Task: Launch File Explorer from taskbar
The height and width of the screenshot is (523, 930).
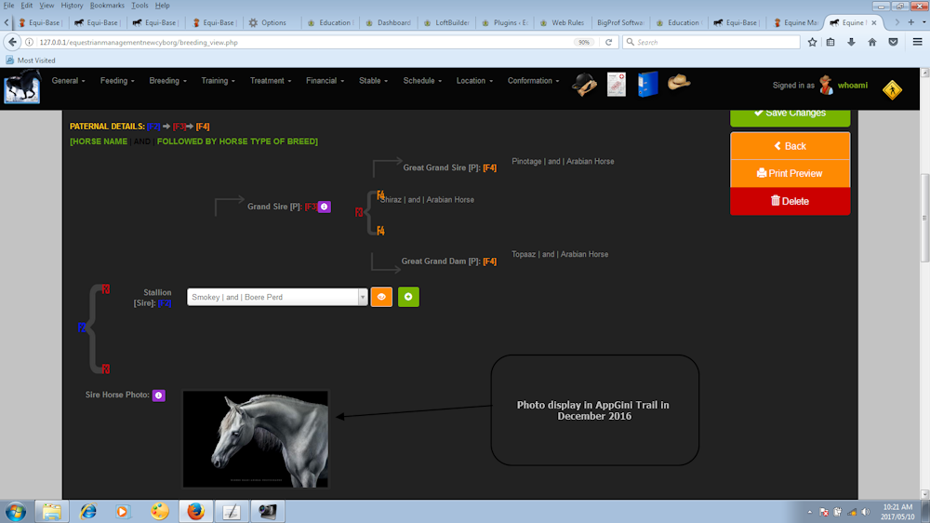Action: click(x=51, y=511)
